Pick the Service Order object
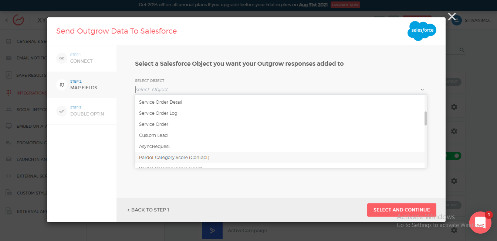The width and height of the screenshot is (497, 241). pos(280,124)
